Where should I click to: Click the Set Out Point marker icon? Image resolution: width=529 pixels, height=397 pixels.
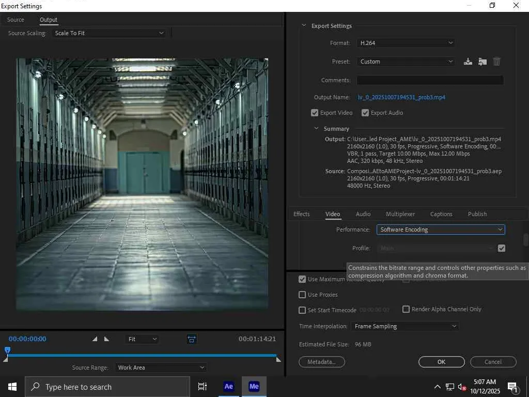(106, 339)
